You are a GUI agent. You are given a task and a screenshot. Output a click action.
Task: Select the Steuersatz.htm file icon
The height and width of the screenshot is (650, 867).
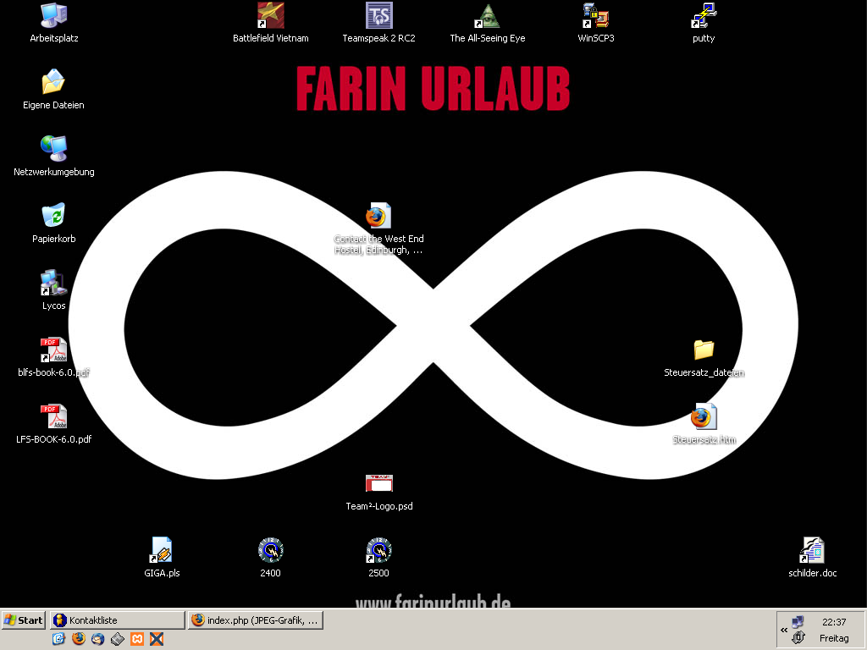point(704,417)
